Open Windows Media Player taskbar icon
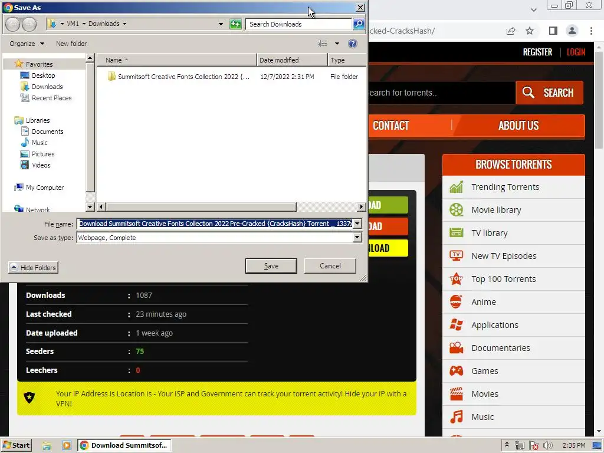The width and height of the screenshot is (604, 453). pos(66,445)
